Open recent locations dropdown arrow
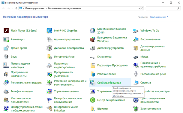This screenshot has width=183, height=113. coord(13,8)
